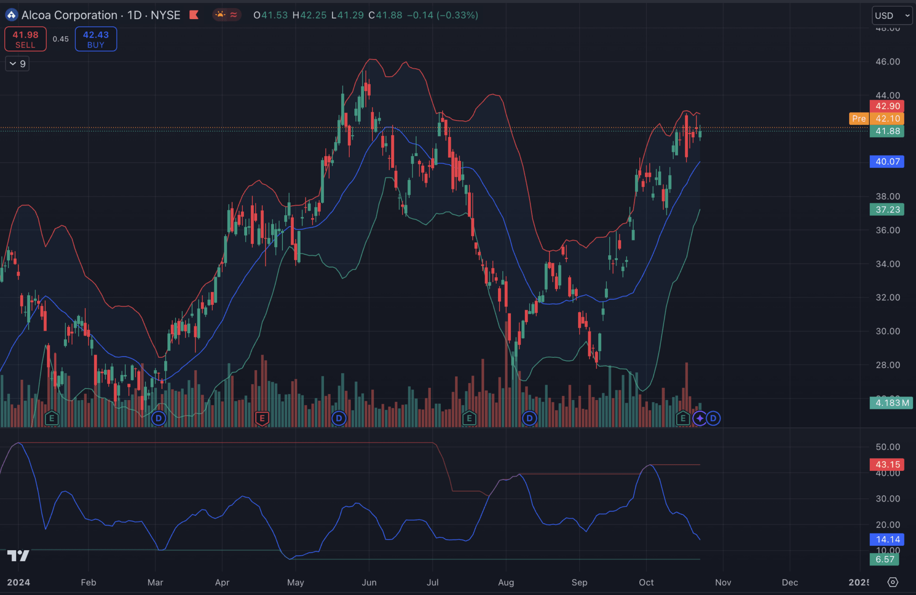The height and width of the screenshot is (595, 916).
Task: Click the Alcoa Corporation symbol title
Action: 69,15
